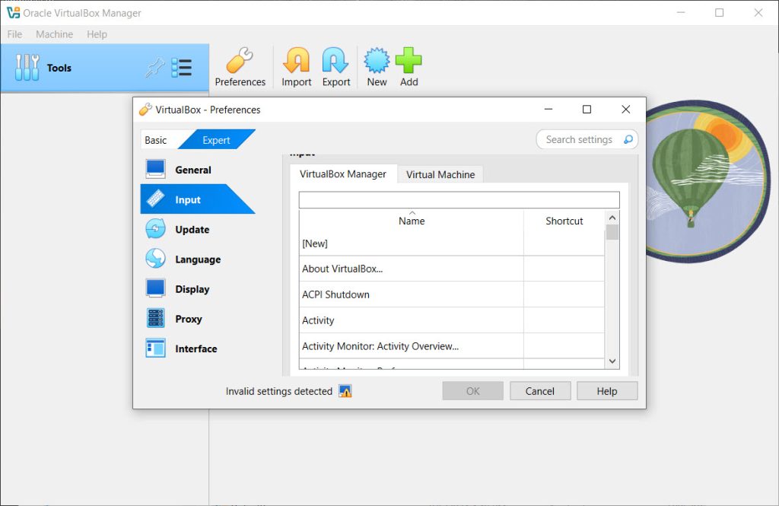Click the grayed OK button
The height and width of the screenshot is (506, 779).
[x=472, y=391]
